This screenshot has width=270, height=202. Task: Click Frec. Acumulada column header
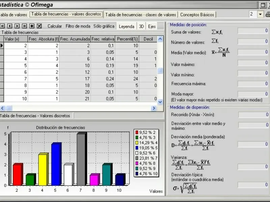pos(75,39)
